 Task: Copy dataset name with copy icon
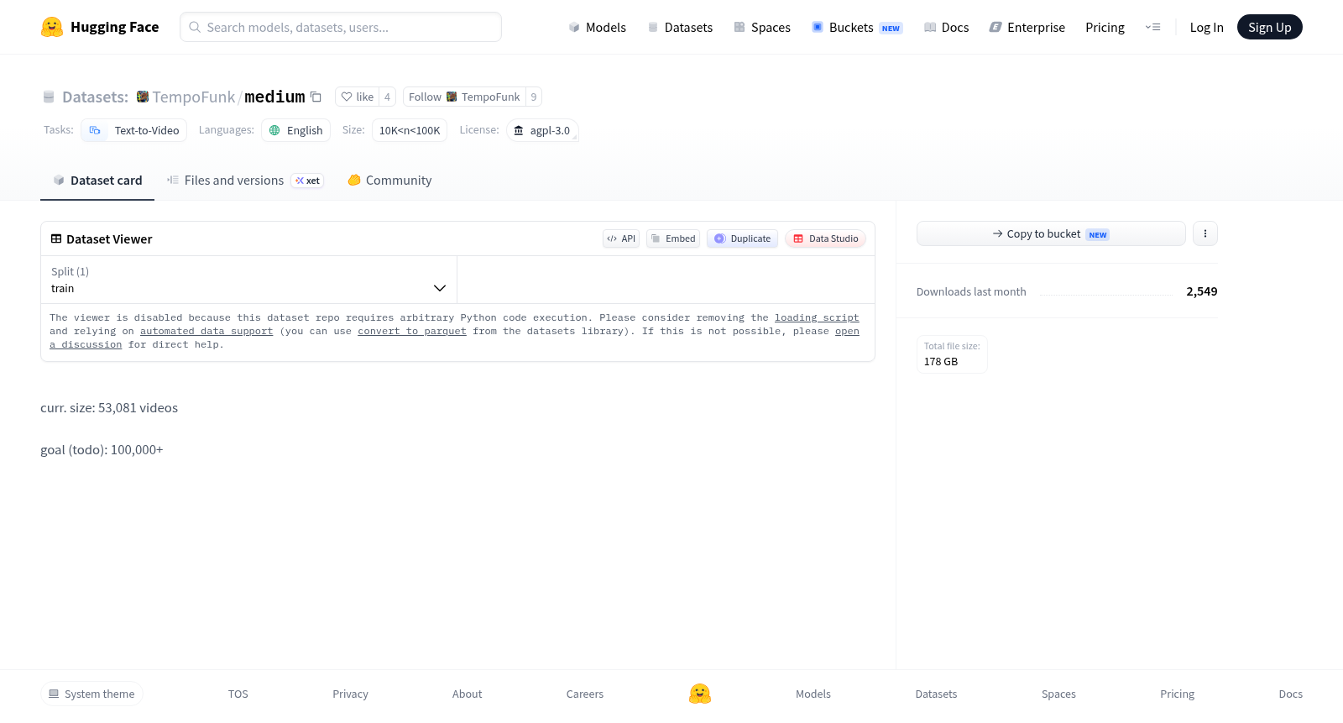[316, 97]
